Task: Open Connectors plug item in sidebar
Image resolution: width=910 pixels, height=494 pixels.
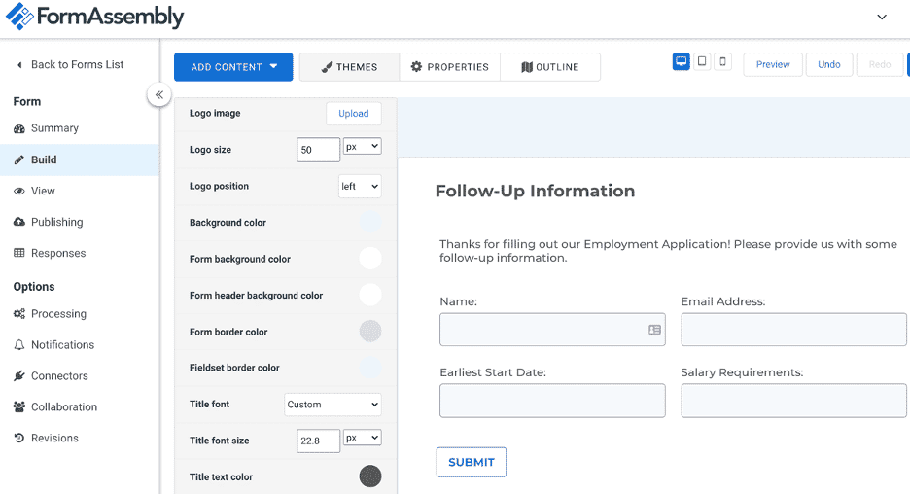Action: click(59, 376)
